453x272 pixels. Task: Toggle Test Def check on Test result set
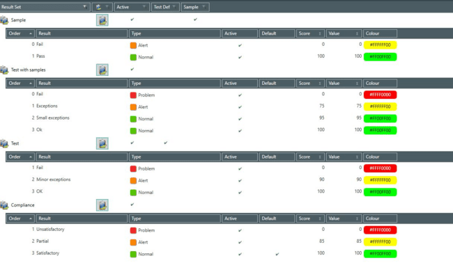pyautogui.click(x=166, y=143)
